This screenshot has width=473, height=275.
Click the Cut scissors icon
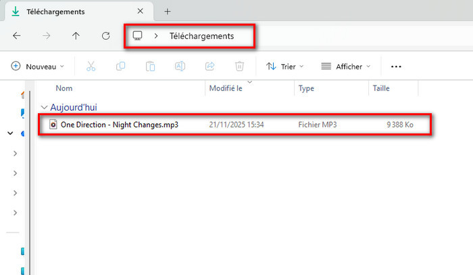(x=91, y=66)
